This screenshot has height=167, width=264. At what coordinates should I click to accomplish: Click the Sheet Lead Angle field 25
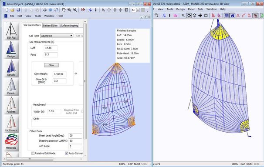(75, 136)
